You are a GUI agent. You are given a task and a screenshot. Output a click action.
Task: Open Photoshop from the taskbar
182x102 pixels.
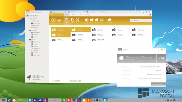[x=35, y=100]
